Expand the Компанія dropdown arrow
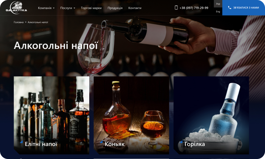 [54, 8]
